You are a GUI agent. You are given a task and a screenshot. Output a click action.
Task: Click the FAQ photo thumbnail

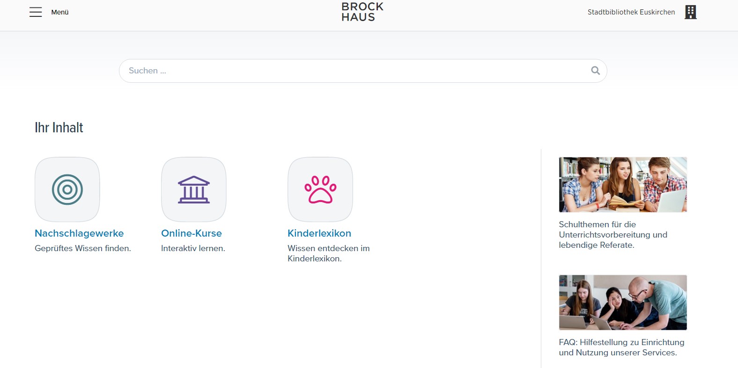[x=623, y=303]
